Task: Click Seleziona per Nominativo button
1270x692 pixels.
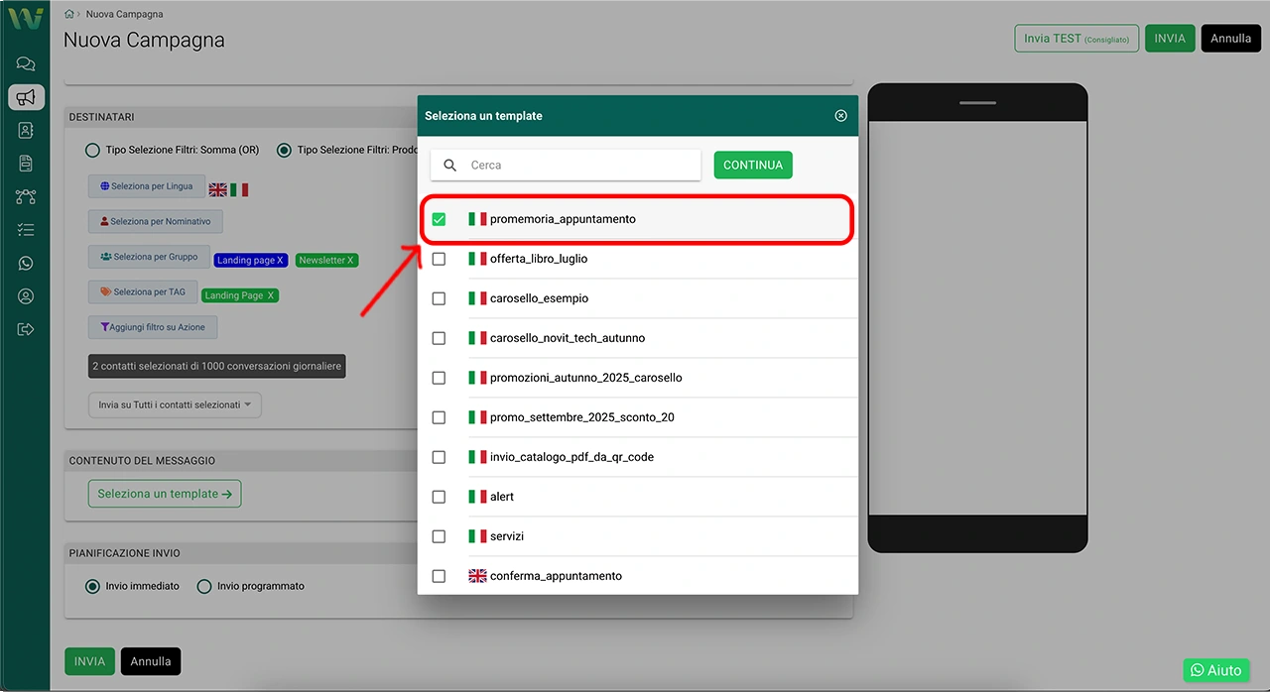Action: (x=156, y=221)
